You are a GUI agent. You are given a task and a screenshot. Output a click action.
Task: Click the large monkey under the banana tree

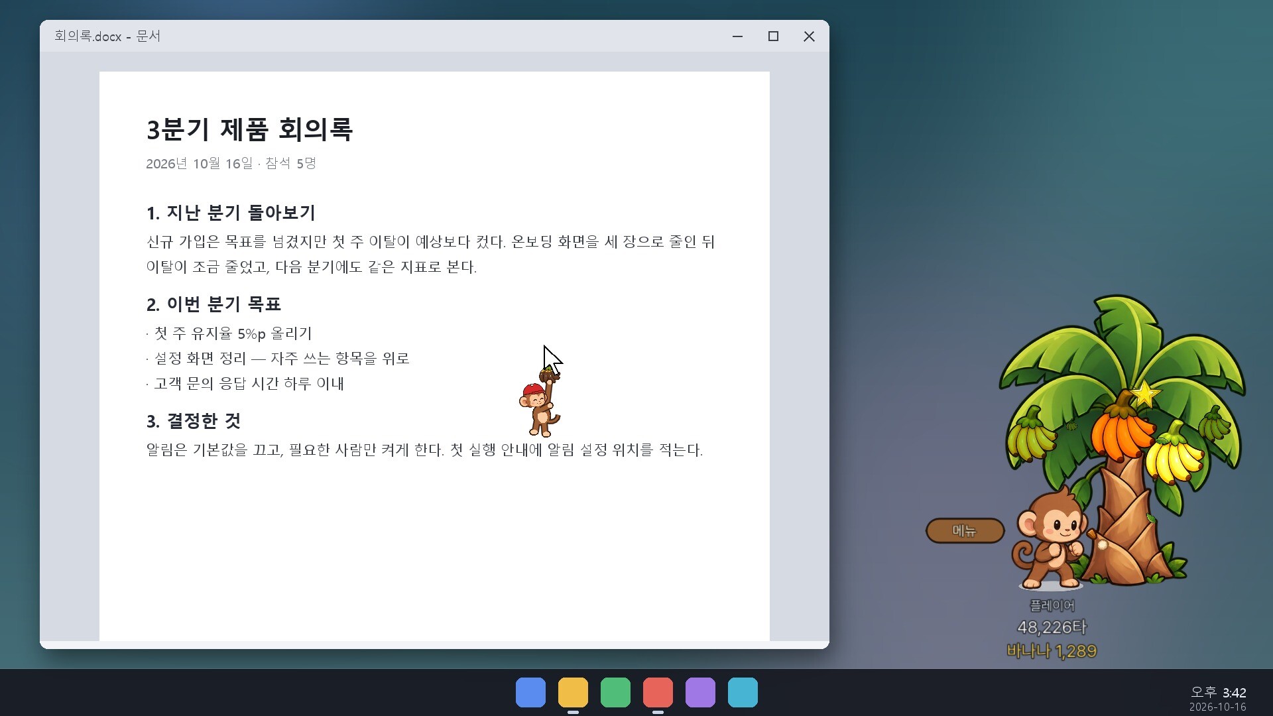[1050, 538]
